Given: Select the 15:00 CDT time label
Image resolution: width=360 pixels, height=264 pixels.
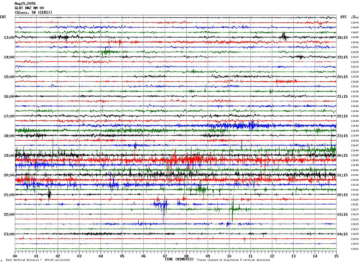Looking at the screenshot, I should (x=9, y=77).
